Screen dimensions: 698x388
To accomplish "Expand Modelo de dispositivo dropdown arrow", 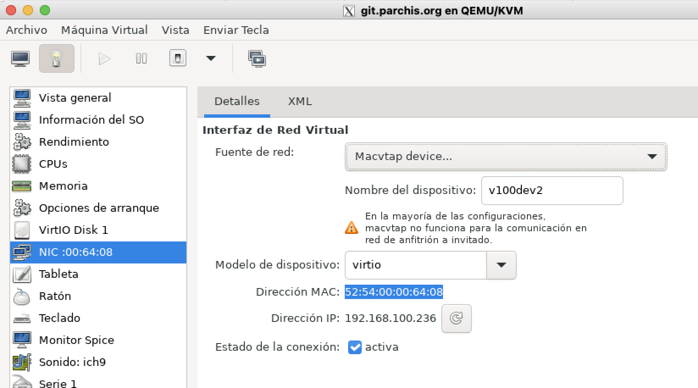I will (x=501, y=265).
